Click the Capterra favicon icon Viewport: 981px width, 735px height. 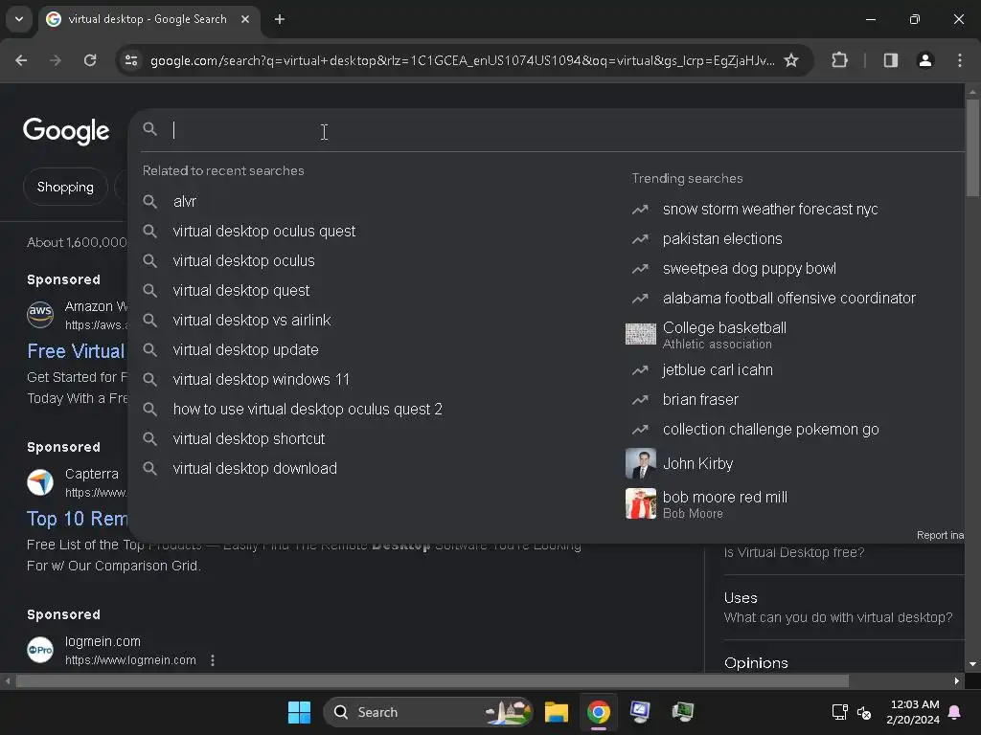tap(40, 482)
